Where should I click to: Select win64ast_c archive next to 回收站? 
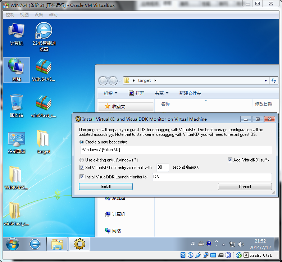point(44,106)
